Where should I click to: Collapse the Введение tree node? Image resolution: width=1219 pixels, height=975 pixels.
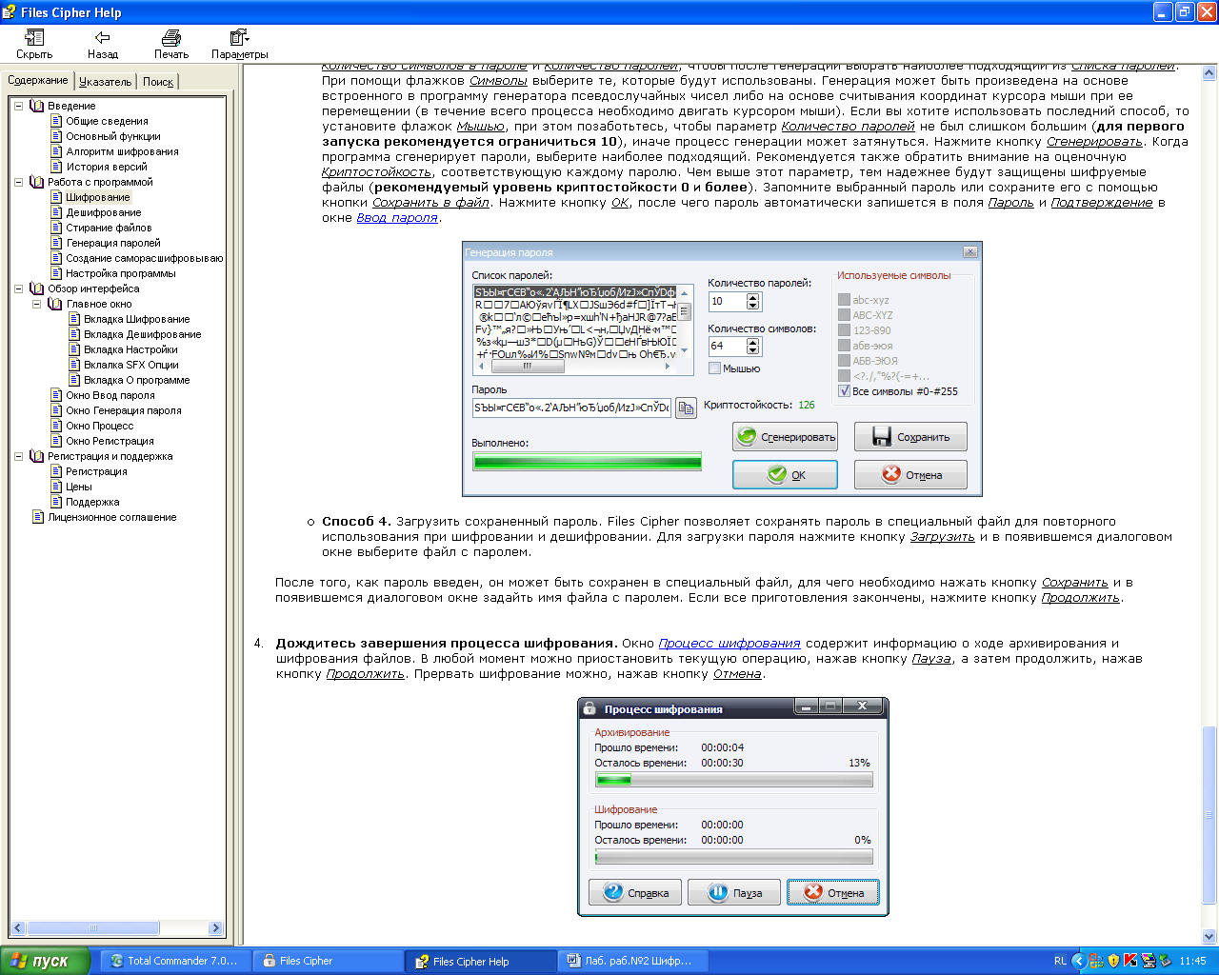(x=19, y=106)
